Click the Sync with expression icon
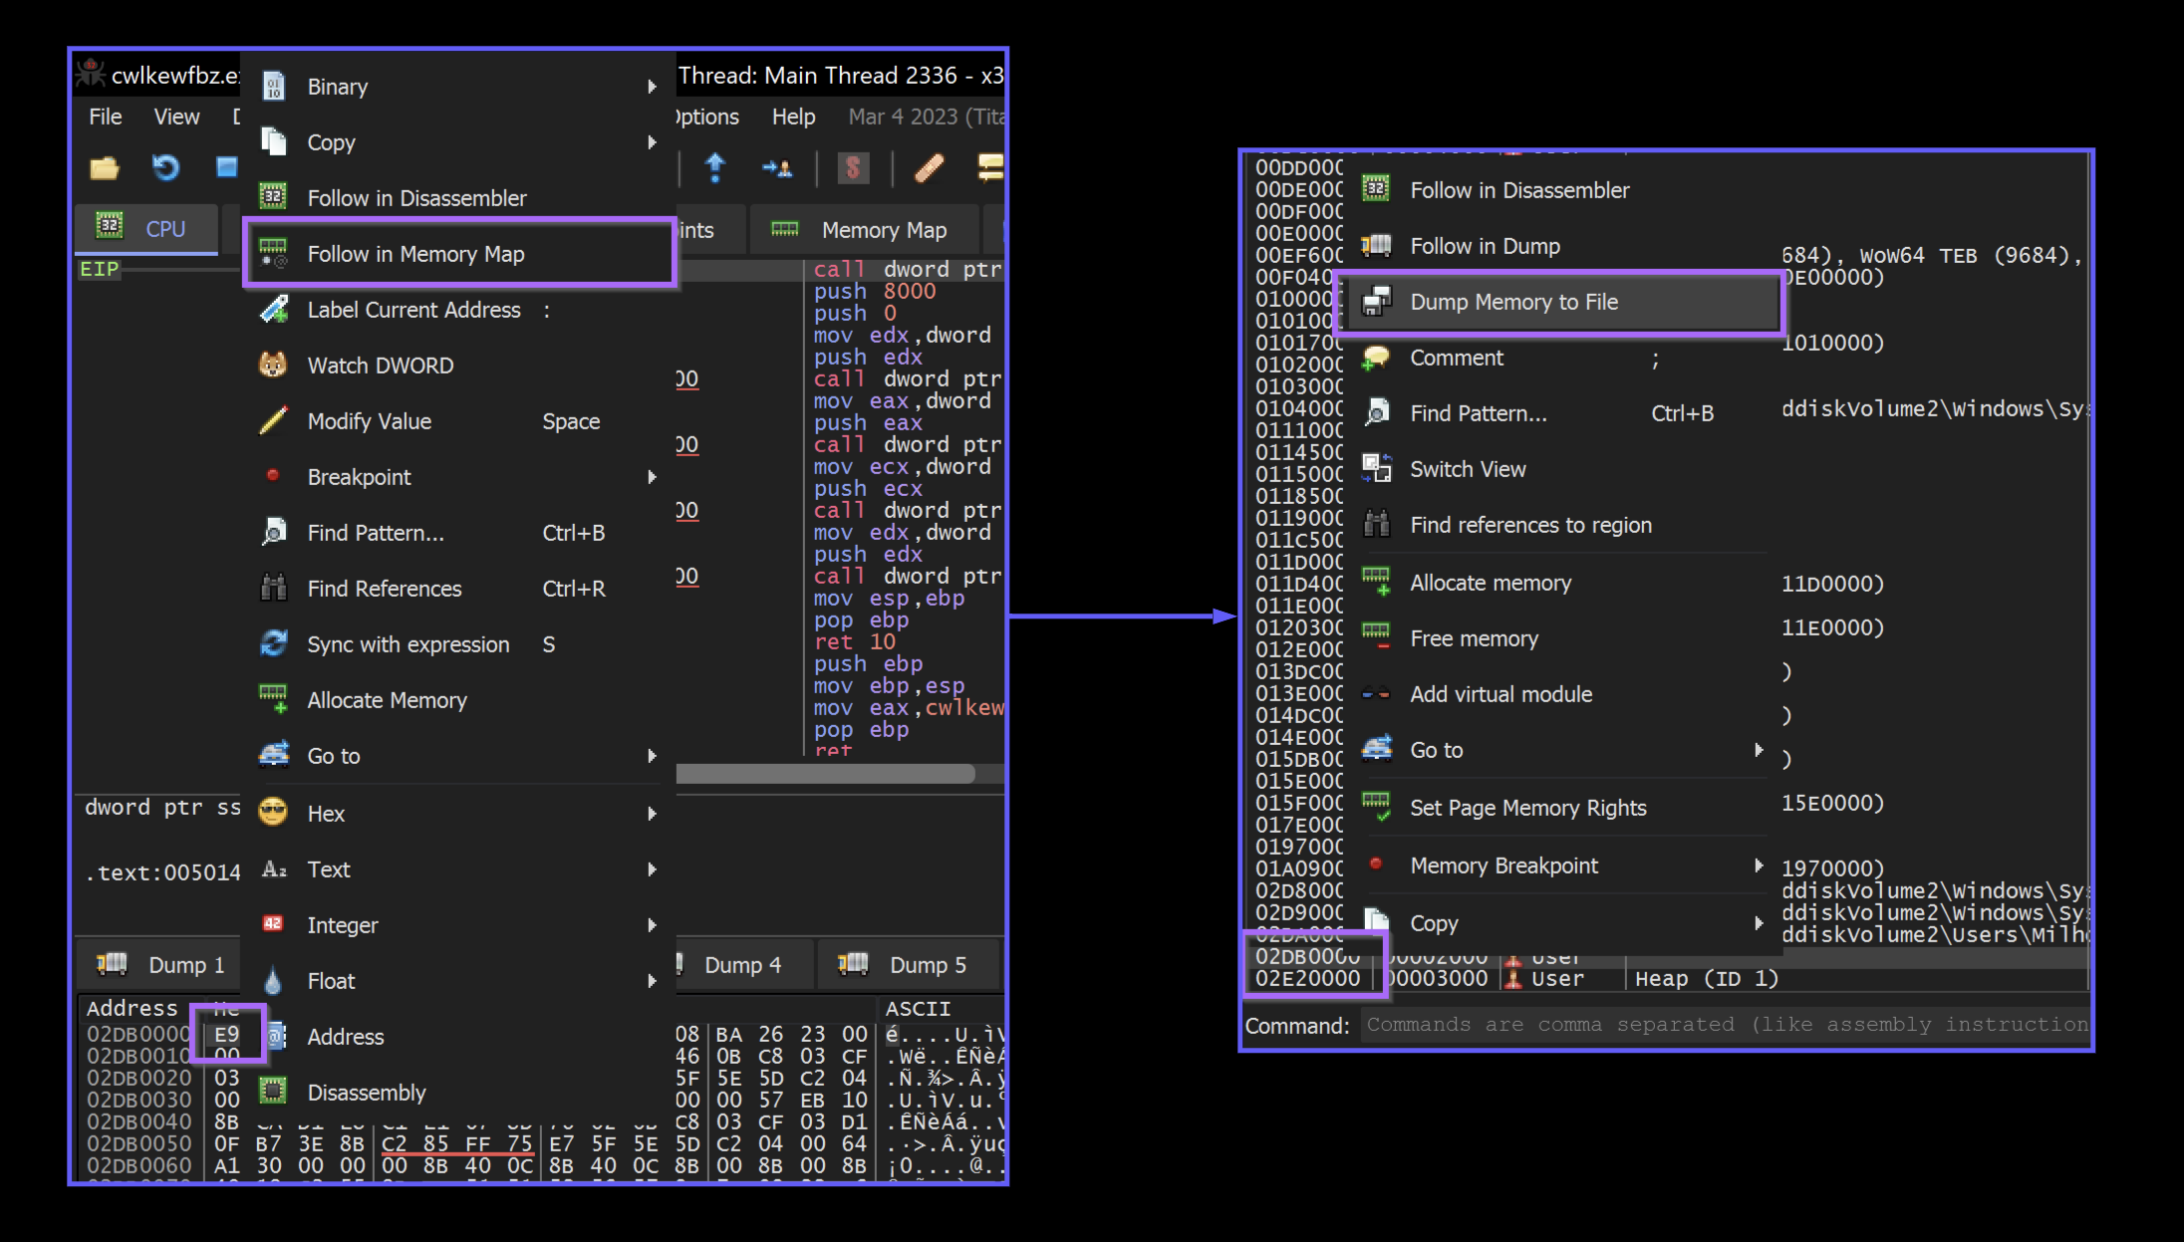Screen dimensions: 2184x1242 pos(274,644)
